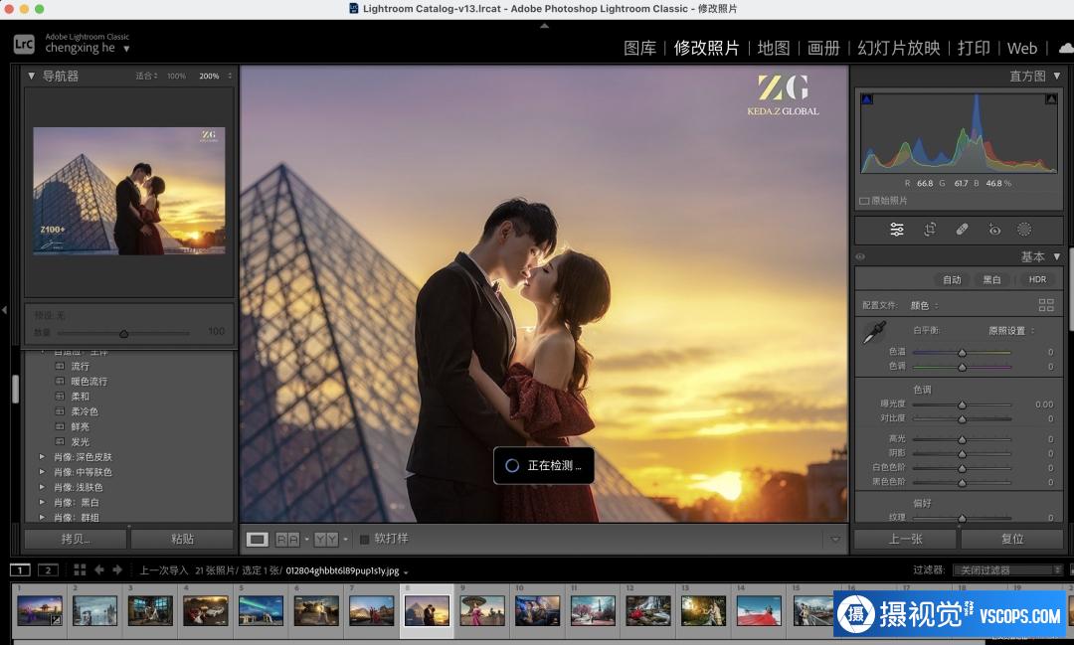The height and width of the screenshot is (645, 1074).
Task: Toggle Soft Proofing (软打样) checkbox
Action: [364, 540]
